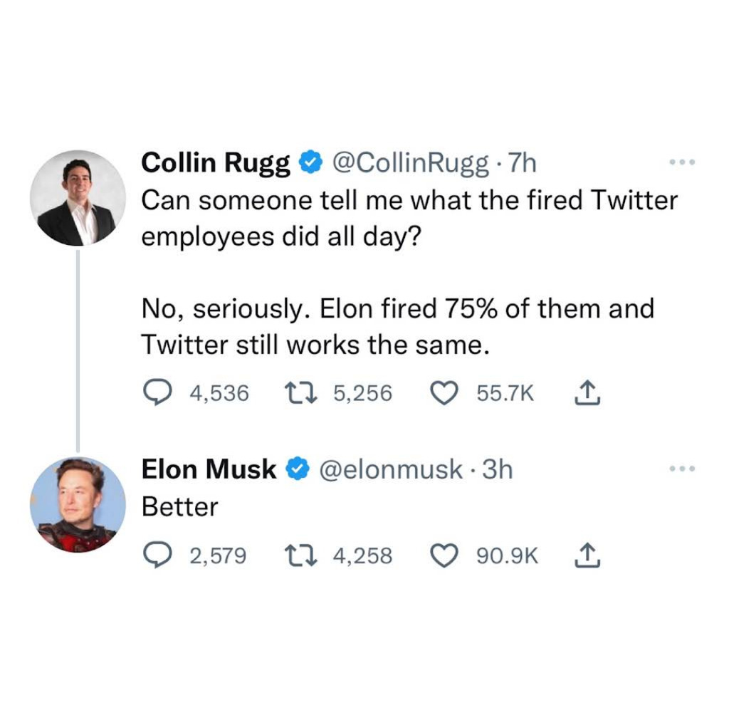This screenshot has width=729, height=715.
Task: Open the @elonmusk handle link
Action: 391,469
